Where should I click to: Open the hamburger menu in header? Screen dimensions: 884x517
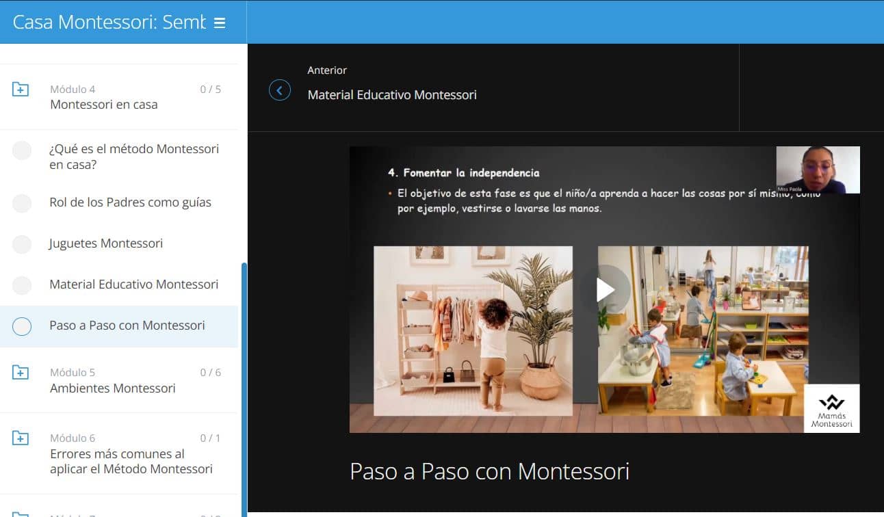pos(220,23)
